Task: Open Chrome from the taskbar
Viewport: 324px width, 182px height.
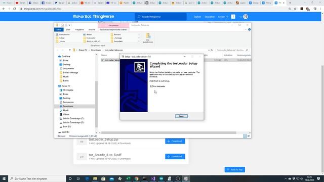Action: [x=136, y=178]
